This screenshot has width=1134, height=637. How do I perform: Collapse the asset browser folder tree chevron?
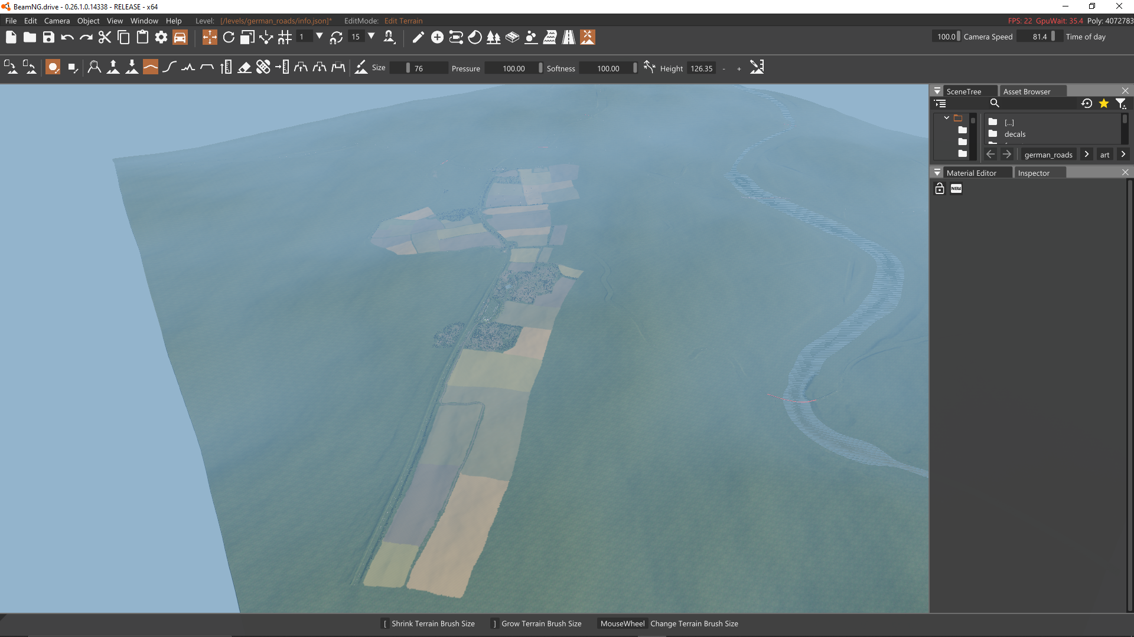946,118
